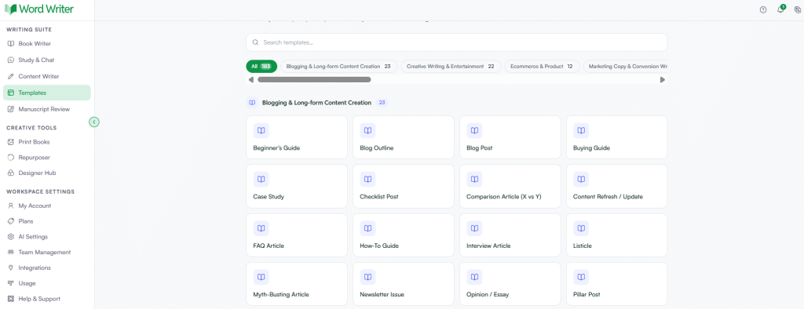
Task: Click the Repurposer sidebar icon
Action: click(x=11, y=158)
